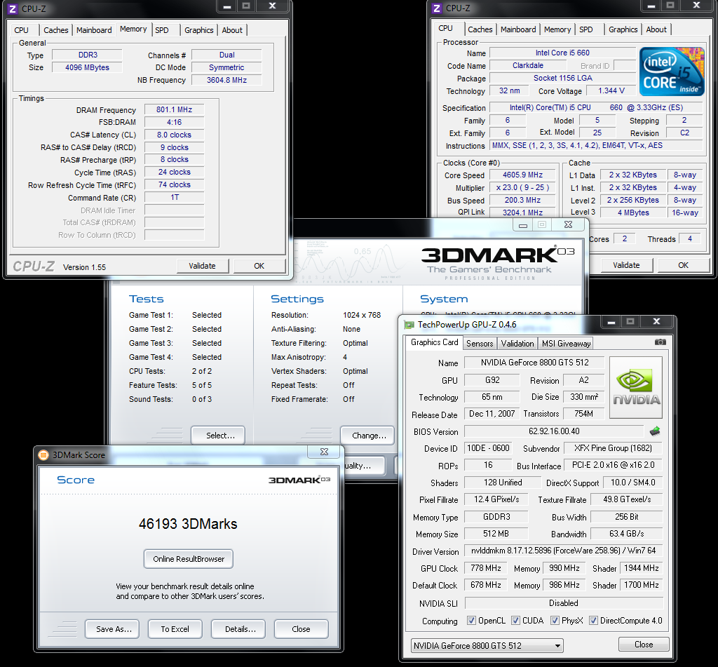Open CPU tab in left CPU-Z window
Viewport: 718px width, 667px height.
pos(22,30)
